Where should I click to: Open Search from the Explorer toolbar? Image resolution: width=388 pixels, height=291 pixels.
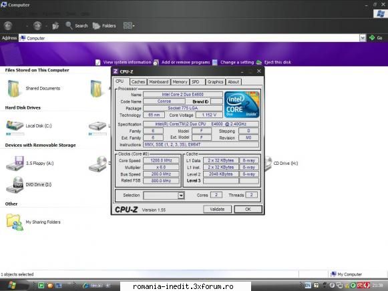click(76, 26)
